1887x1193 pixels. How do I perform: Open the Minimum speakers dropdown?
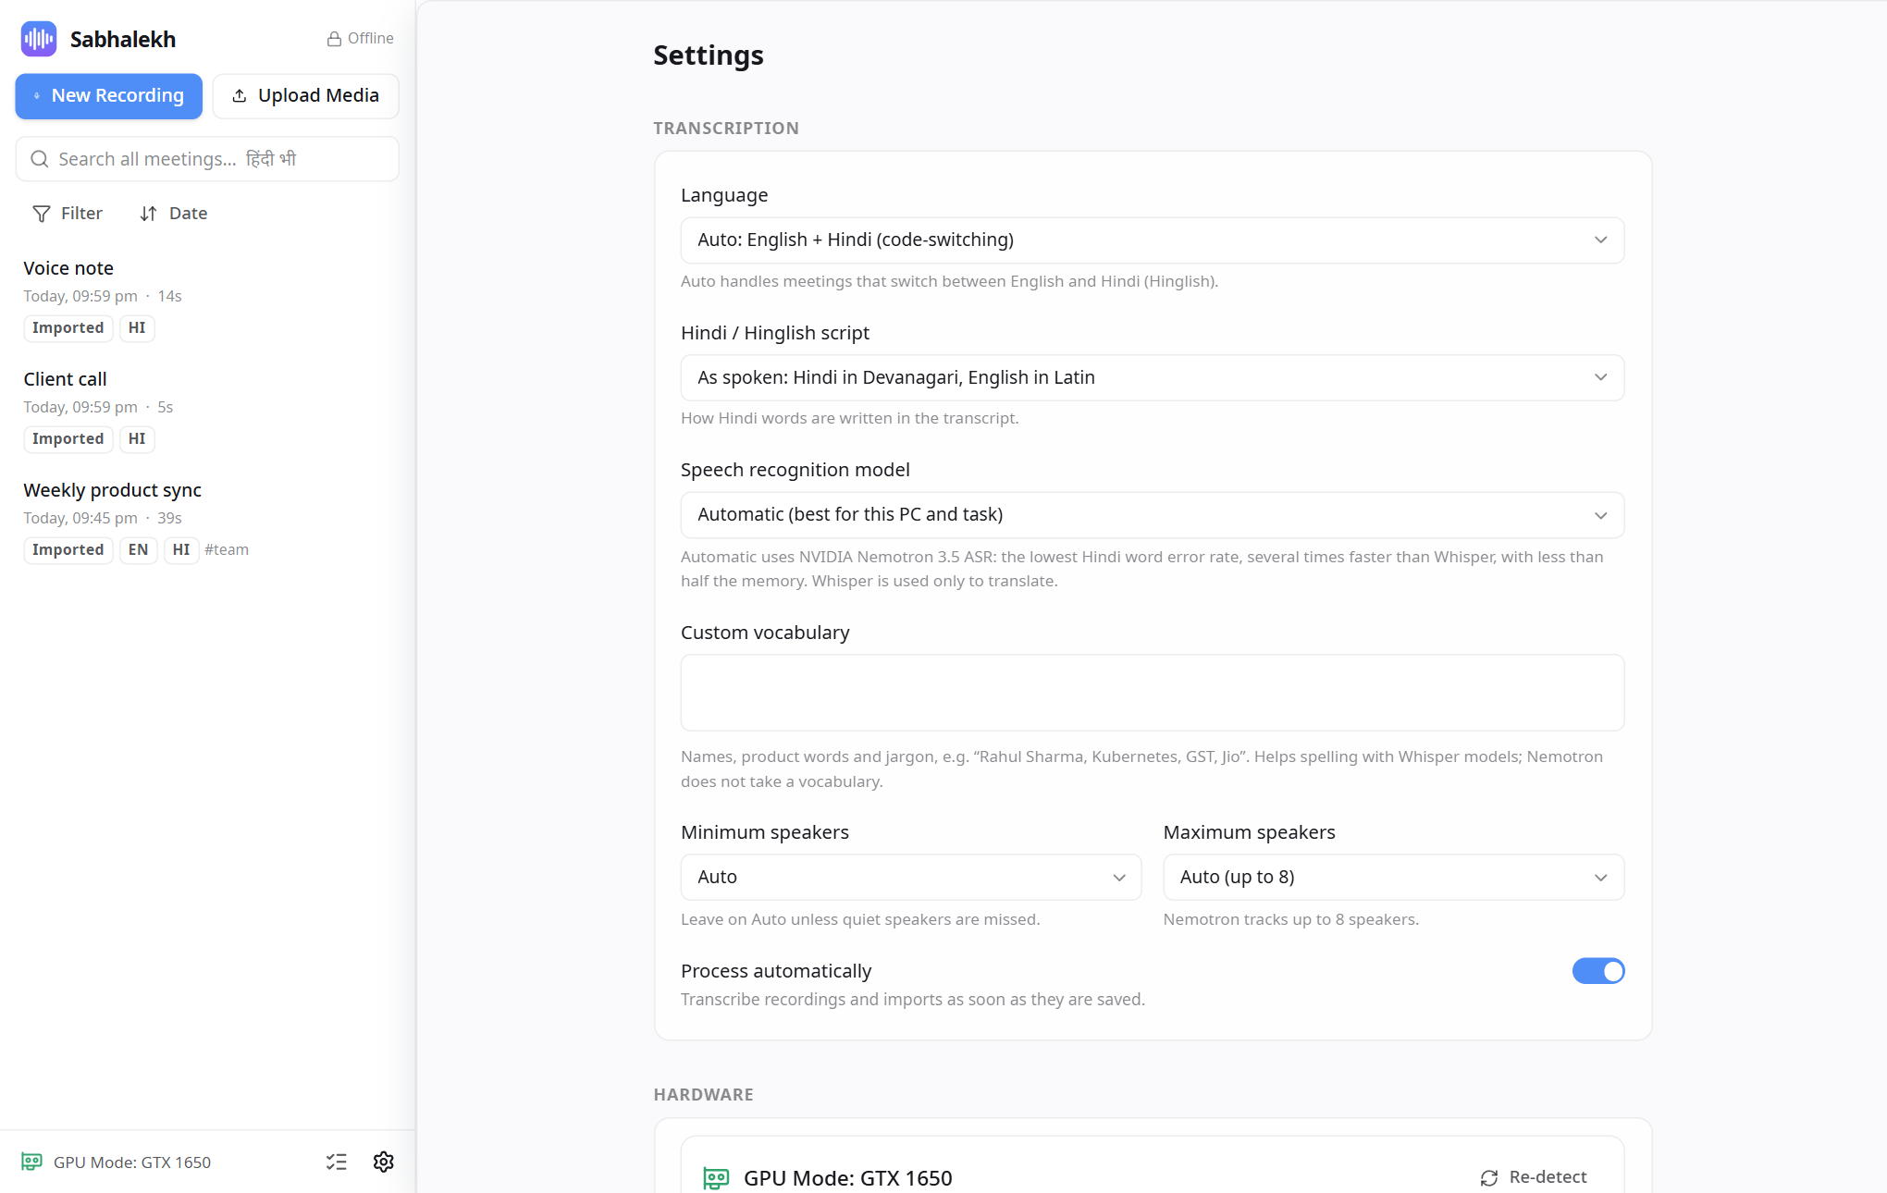click(911, 877)
